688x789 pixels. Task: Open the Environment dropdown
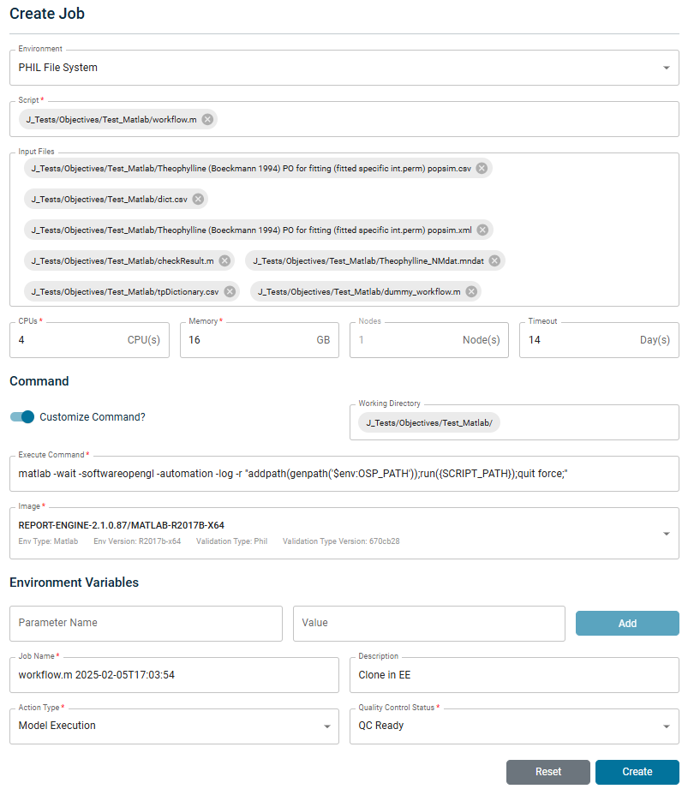pos(666,68)
